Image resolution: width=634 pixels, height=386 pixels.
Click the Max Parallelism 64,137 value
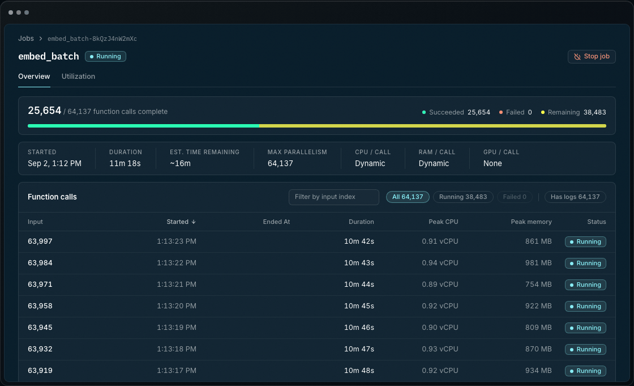click(x=280, y=163)
